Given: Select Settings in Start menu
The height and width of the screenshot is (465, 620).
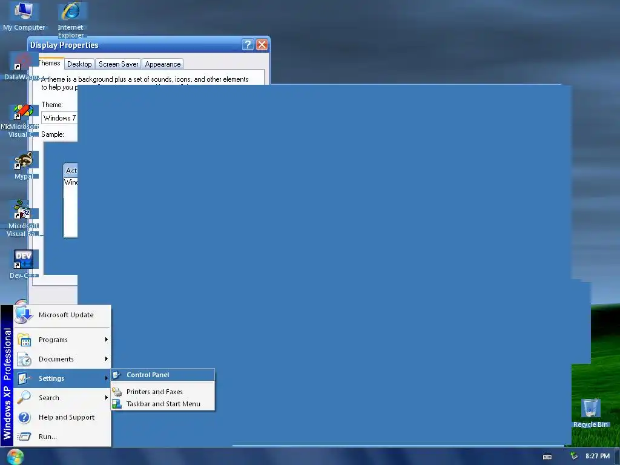Looking at the screenshot, I should coord(62,378).
